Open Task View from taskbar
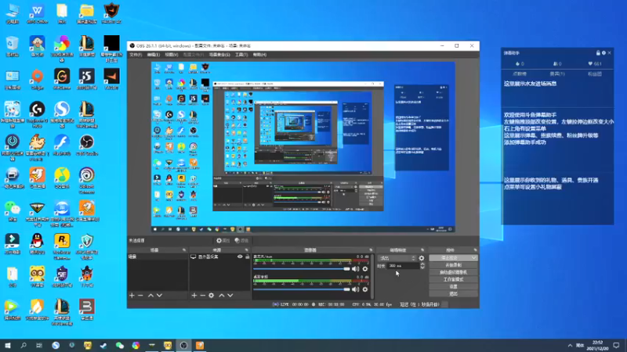Viewport: 627px width, 352px height. click(x=38, y=345)
